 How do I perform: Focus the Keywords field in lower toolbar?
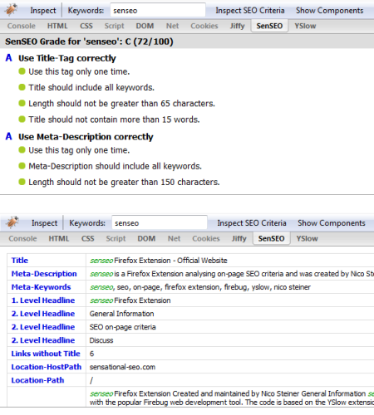coord(160,223)
